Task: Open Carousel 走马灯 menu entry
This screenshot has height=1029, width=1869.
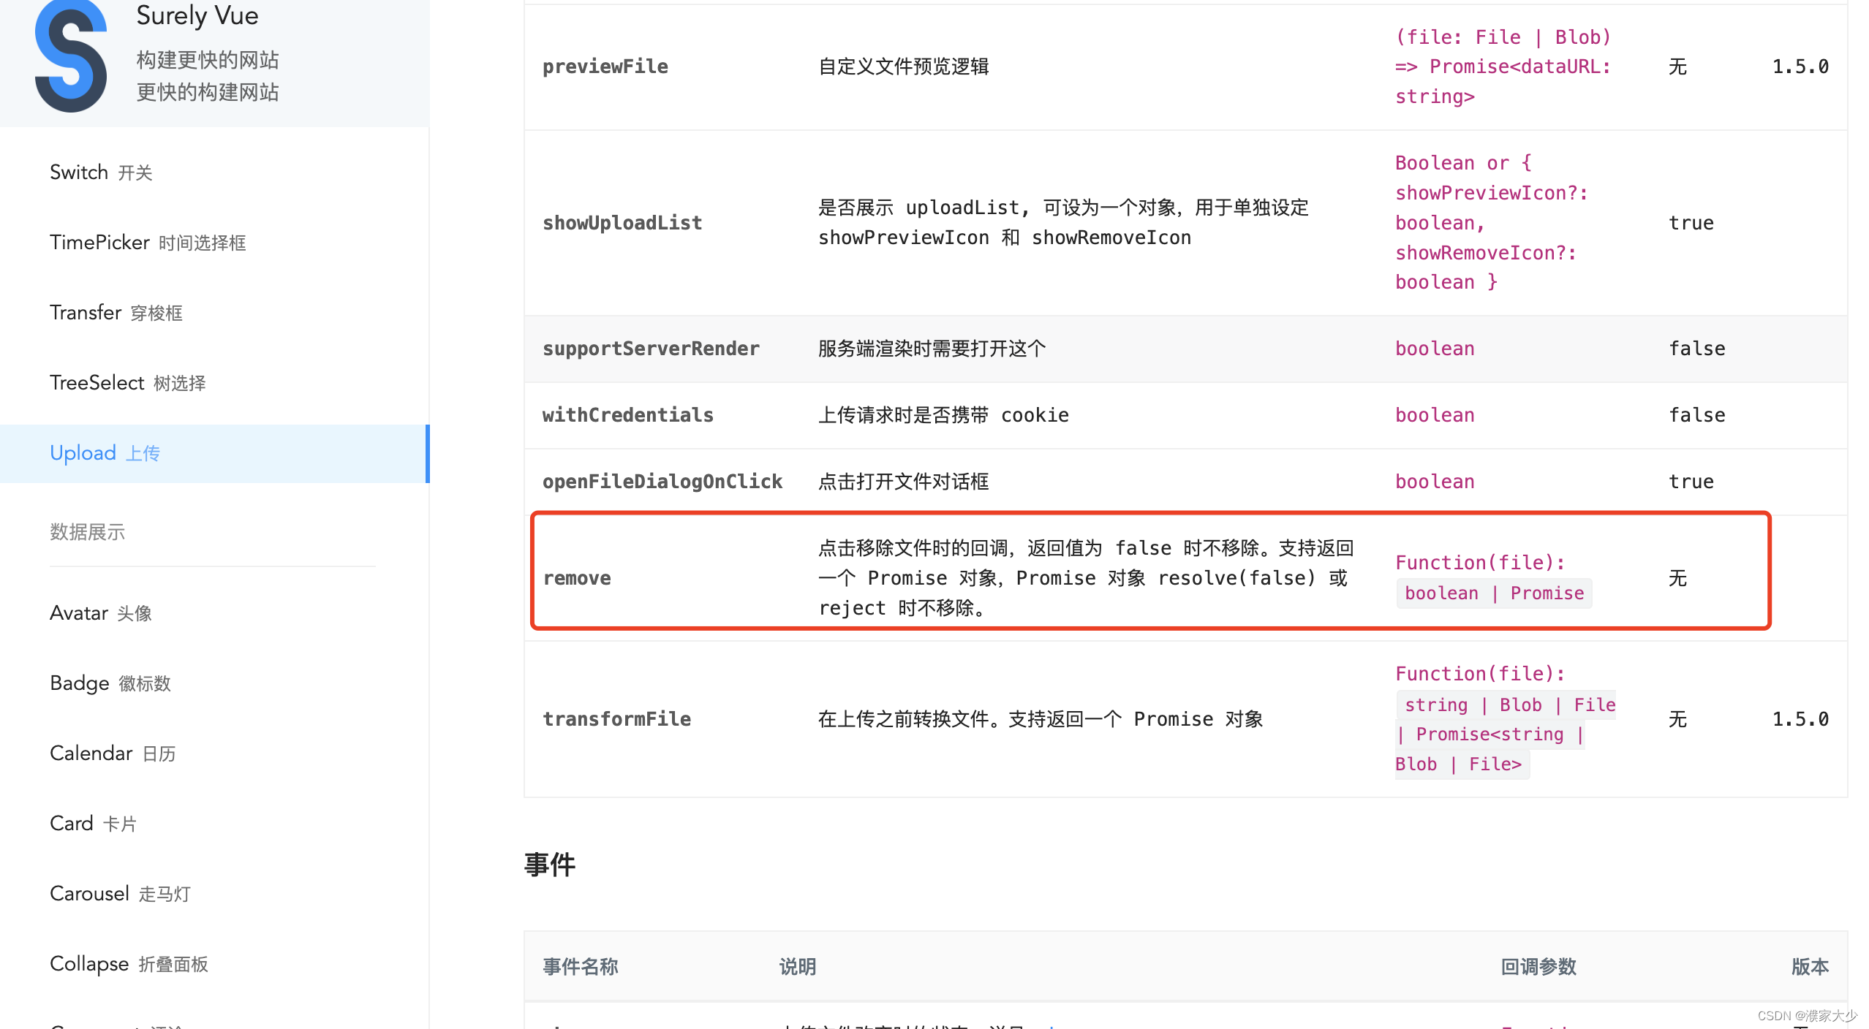Action: click(120, 894)
